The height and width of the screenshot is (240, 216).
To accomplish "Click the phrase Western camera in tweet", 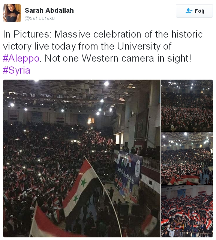I will pyautogui.click(x=117, y=58).
